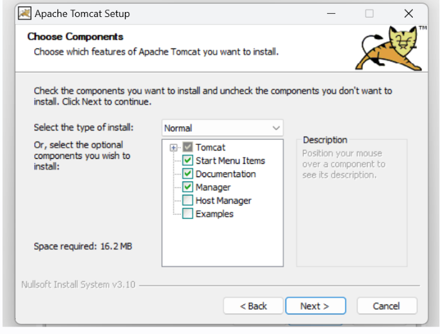Click the Description group box text

click(x=344, y=164)
